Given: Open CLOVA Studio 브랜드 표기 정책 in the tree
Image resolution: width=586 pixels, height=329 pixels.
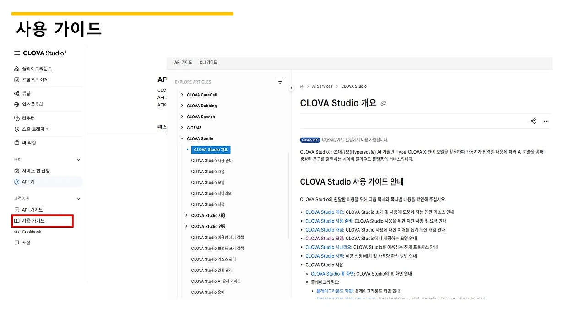Looking at the screenshot, I should (217, 248).
